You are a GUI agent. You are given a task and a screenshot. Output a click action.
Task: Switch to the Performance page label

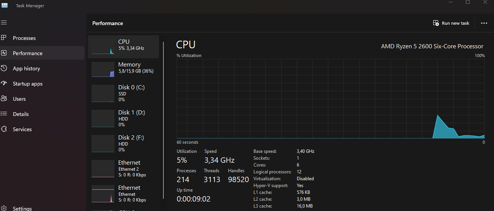pos(28,53)
